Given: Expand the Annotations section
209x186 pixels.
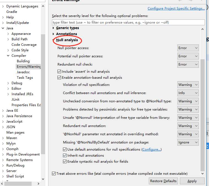Looking at the screenshot, I should 53,34.
